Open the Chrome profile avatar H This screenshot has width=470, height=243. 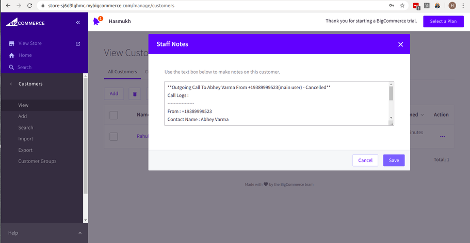[x=452, y=5]
